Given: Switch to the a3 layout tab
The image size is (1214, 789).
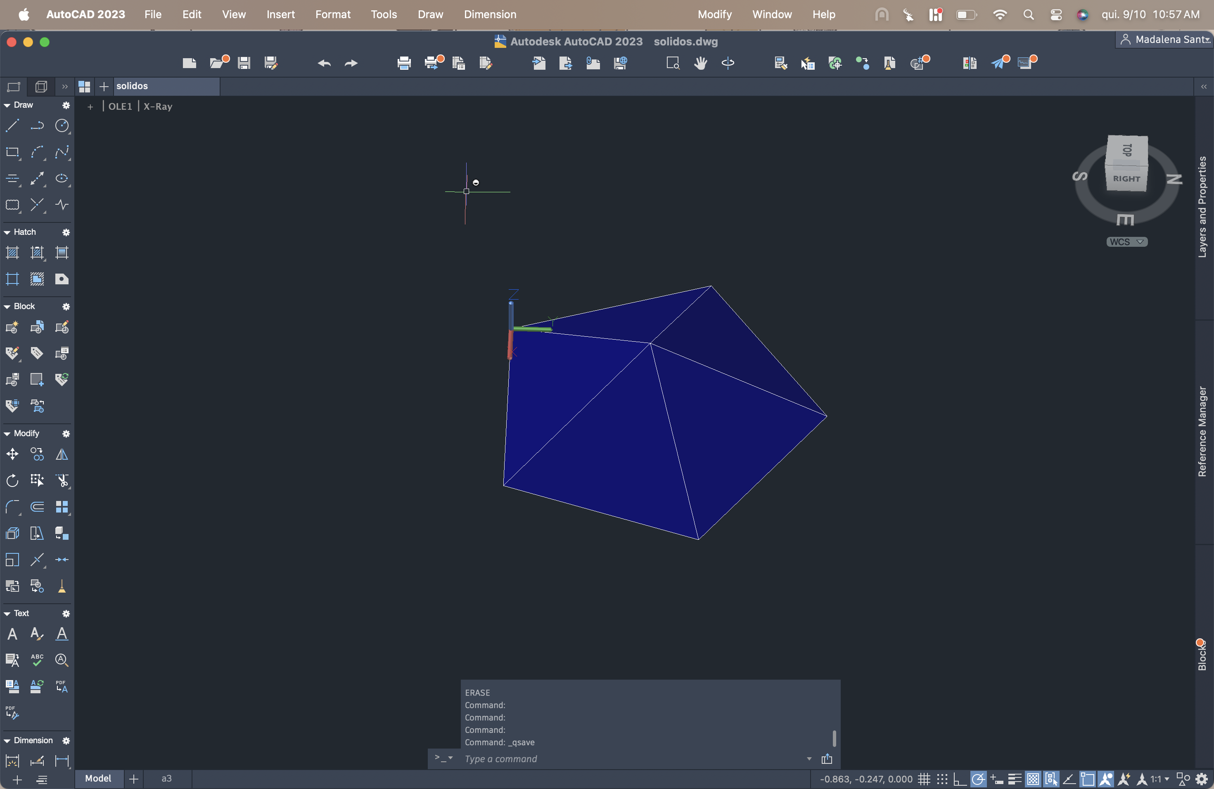Looking at the screenshot, I should click(x=166, y=778).
